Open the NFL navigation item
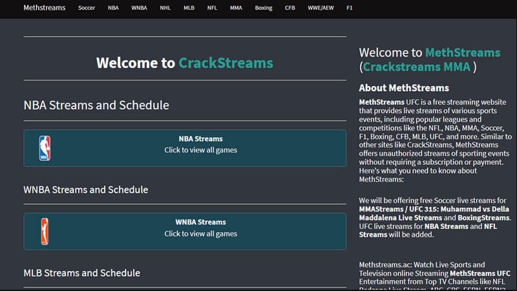This screenshot has height=291, width=517. 212,8
